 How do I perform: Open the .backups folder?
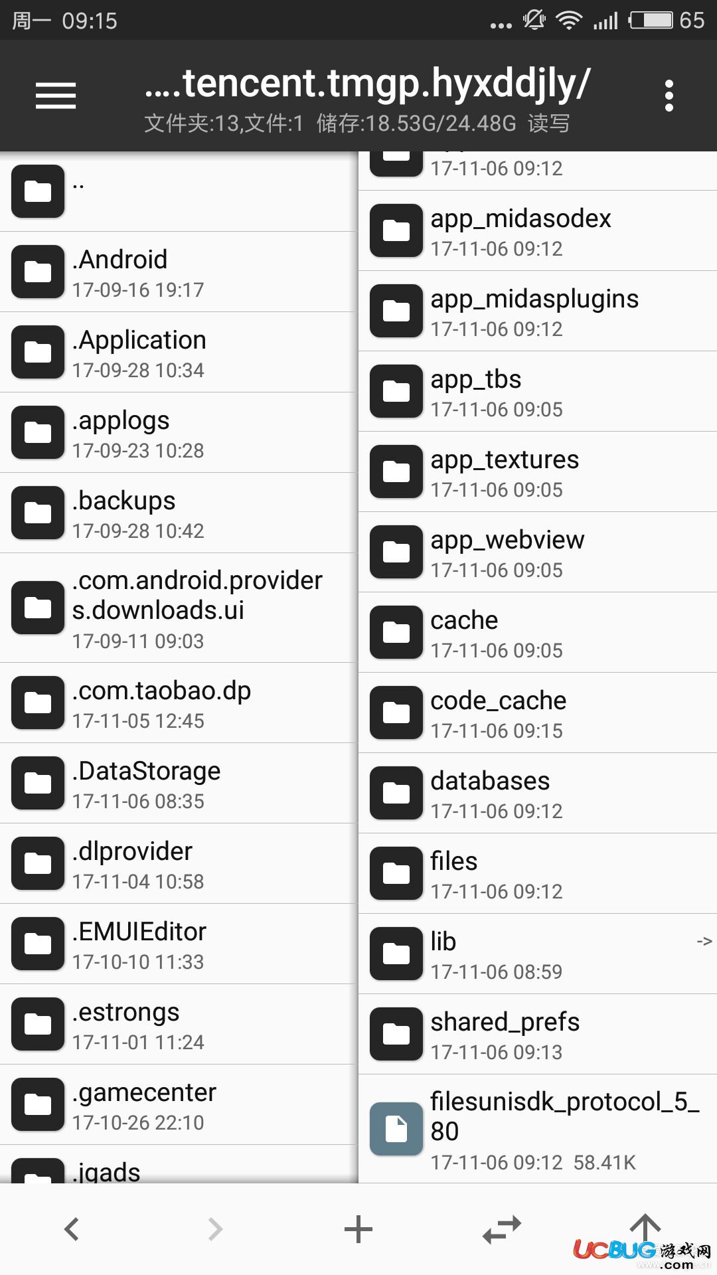(179, 513)
